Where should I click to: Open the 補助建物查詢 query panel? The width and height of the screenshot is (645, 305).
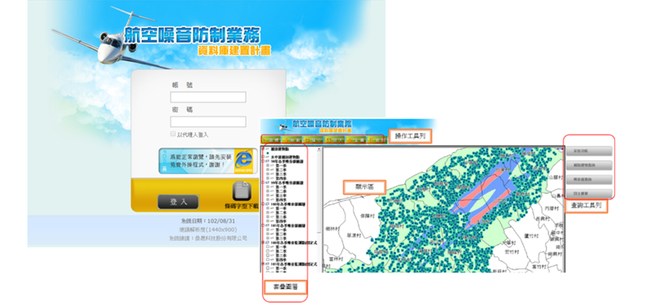click(589, 165)
